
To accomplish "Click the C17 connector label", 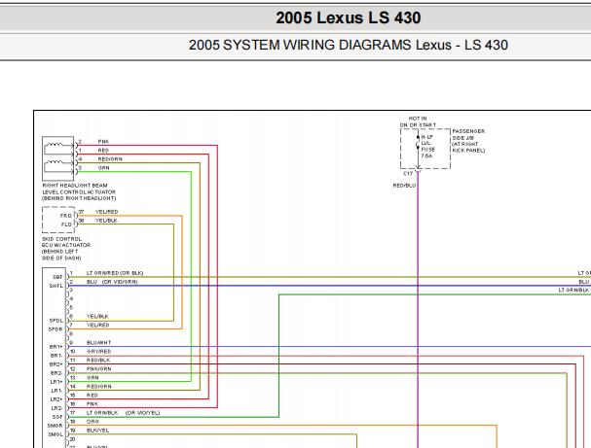I will [x=408, y=173].
